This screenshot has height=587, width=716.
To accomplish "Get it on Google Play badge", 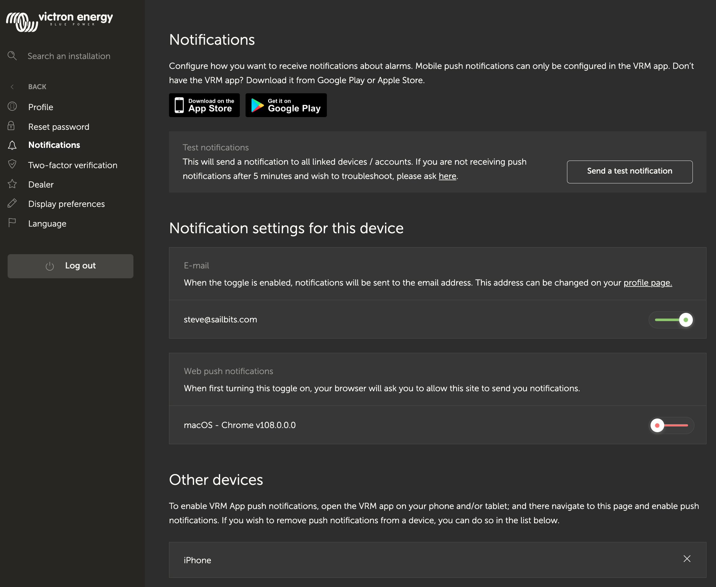I will [286, 105].
